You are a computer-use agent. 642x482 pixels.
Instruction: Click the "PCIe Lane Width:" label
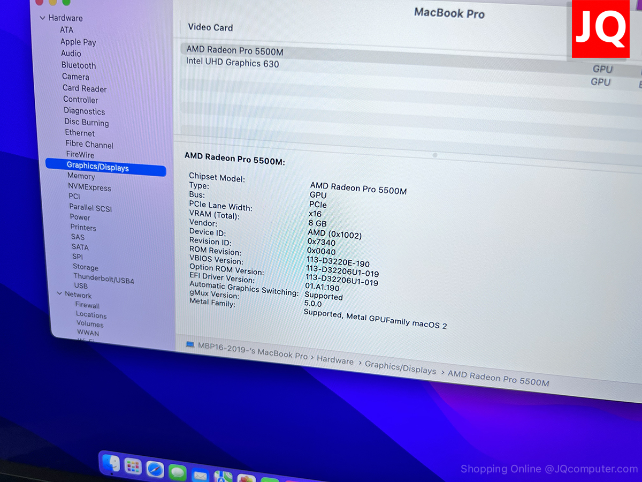(x=220, y=205)
